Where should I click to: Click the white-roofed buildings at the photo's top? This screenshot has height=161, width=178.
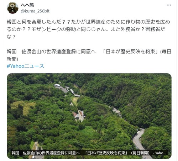point(57,85)
